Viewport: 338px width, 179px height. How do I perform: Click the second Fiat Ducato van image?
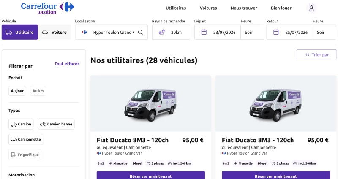click(275, 104)
